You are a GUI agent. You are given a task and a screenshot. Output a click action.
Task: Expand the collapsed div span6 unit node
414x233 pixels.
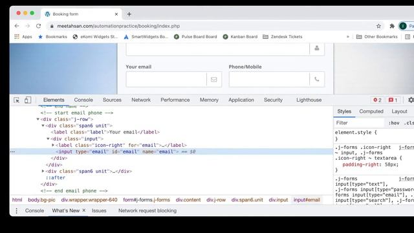(x=43, y=171)
